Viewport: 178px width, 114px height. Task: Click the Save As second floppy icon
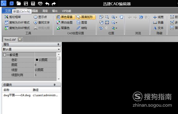(33, 4)
